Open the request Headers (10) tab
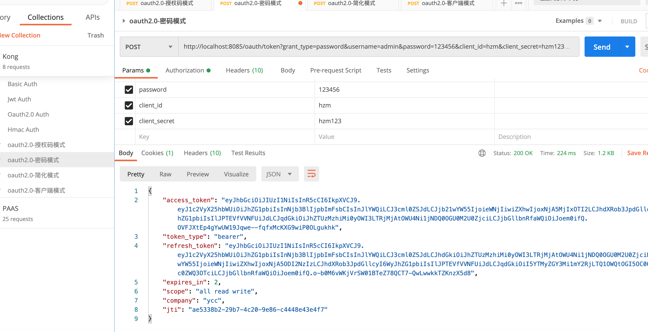The image size is (648, 332). tap(244, 70)
